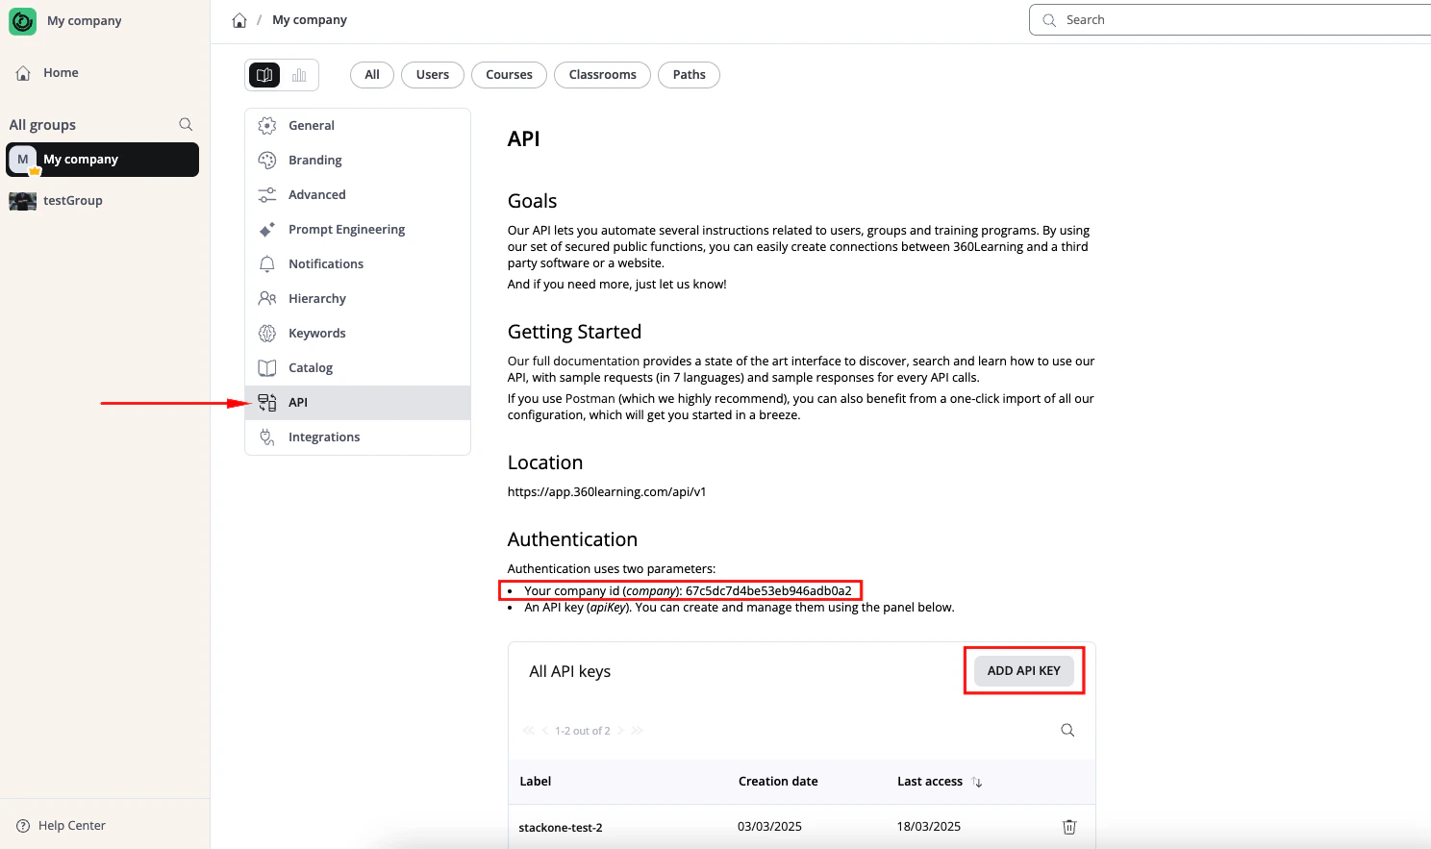Viewport: 1431px width, 849px height.
Task: Open the Advanced settings menu item
Action: (317, 194)
